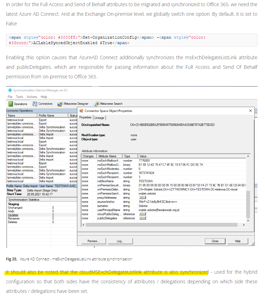Sort by the Type column header
Image resolution: width=265 pixels, height=298 pixels.
130,156
